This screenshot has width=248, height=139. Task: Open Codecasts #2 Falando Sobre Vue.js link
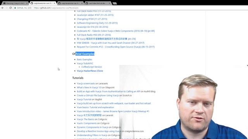pos(115,31)
